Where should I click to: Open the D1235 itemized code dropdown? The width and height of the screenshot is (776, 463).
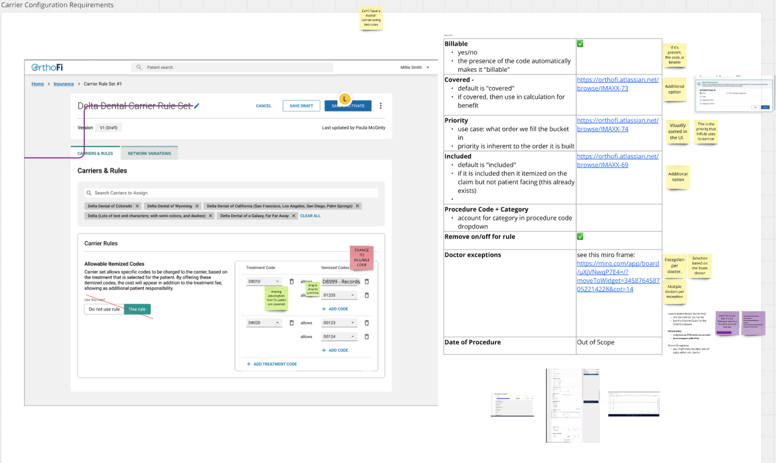coord(339,295)
